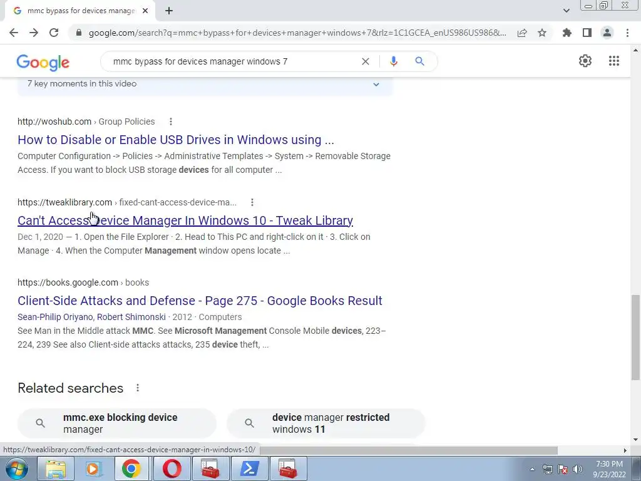Click the scroll-up arrow of page scrollbar

click(635, 50)
